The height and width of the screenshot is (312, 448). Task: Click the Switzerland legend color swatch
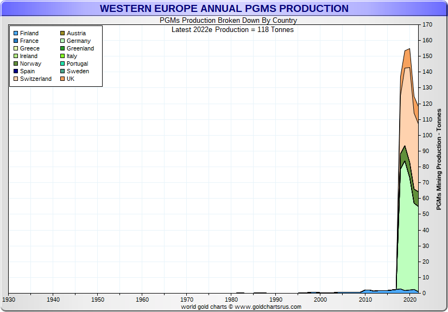(15, 79)
